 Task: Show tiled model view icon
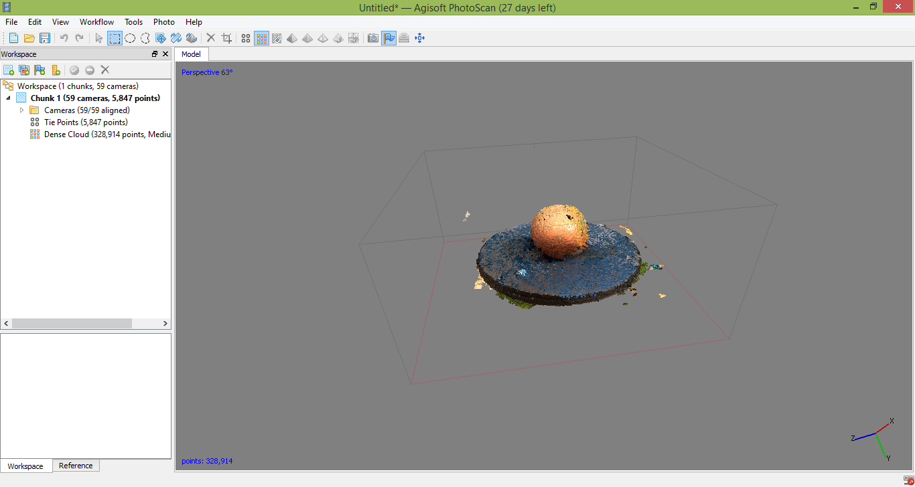[x=354, y=38]
